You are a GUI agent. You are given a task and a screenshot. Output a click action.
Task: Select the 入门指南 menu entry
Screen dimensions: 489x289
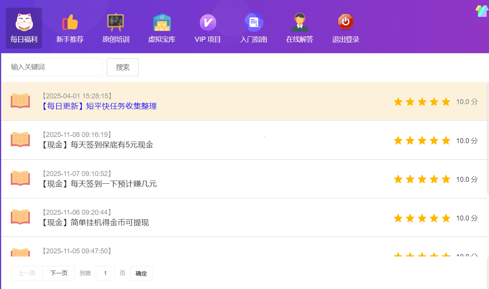point(254,39)
